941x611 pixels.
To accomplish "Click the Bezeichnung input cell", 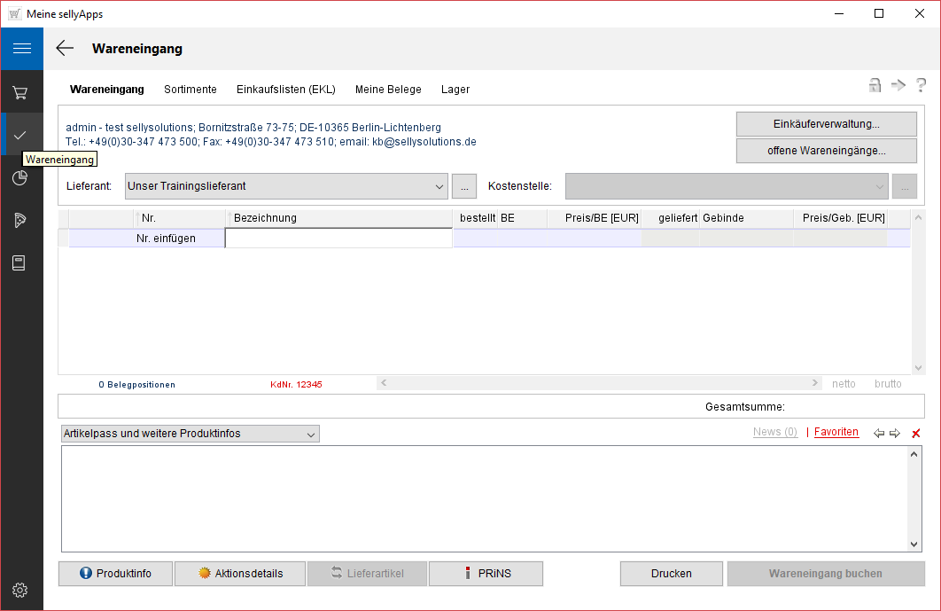I will [x=338, y=238].
